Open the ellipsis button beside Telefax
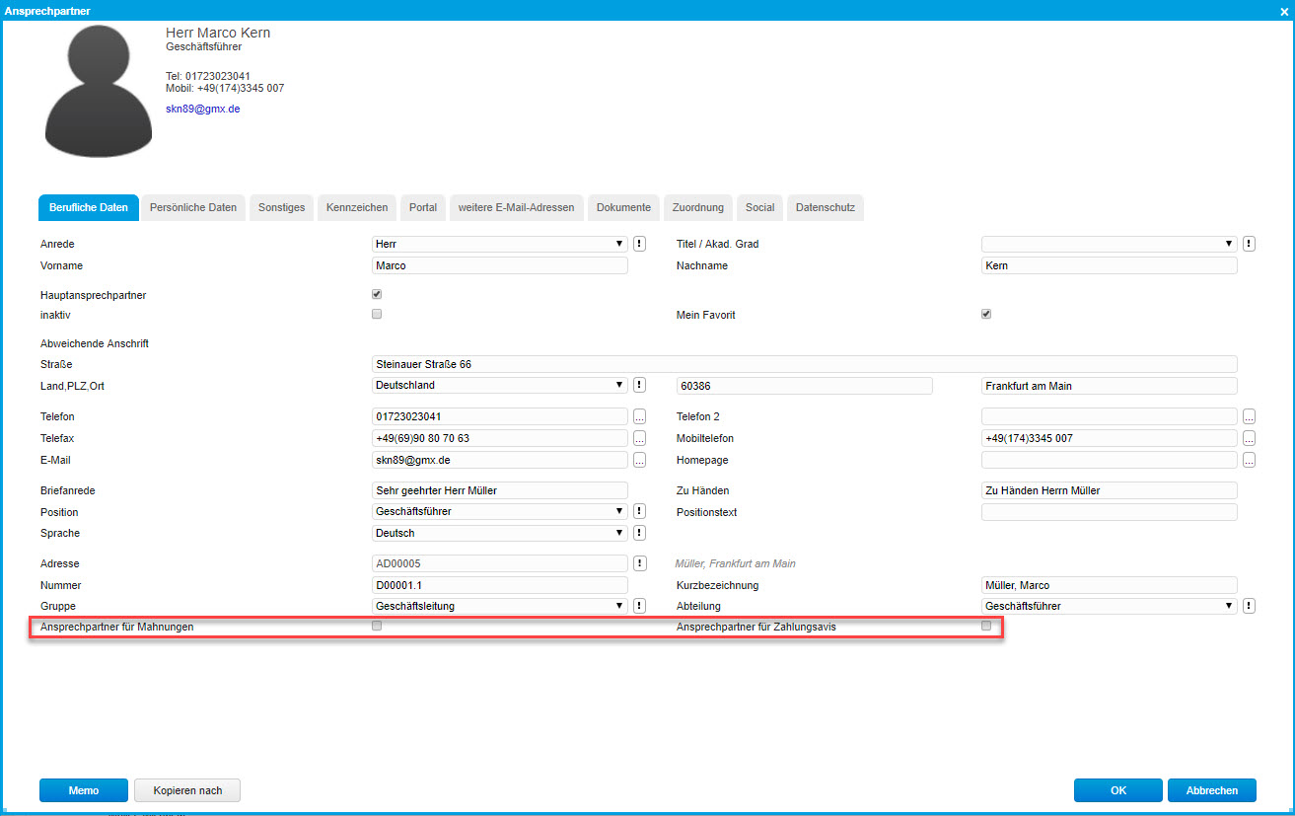The width and height of the screenshot is (1295, 816). click(639, 438)
